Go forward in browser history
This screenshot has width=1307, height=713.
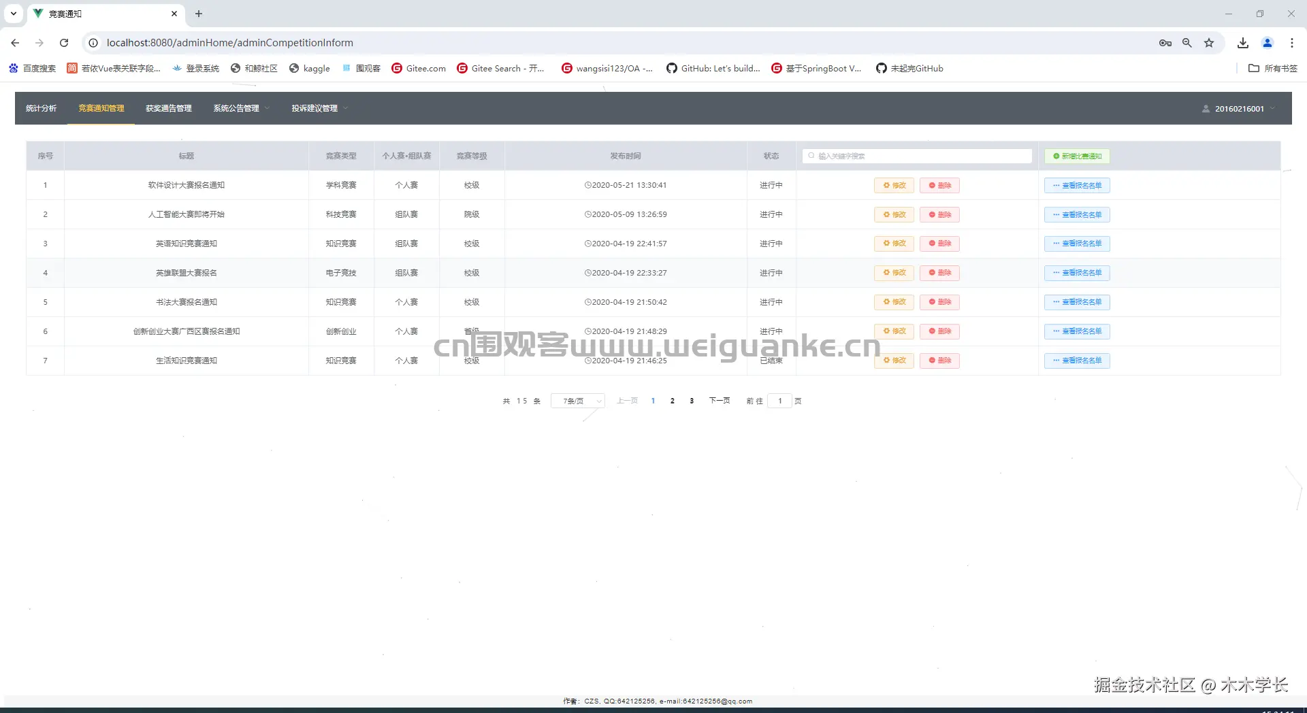39,43
